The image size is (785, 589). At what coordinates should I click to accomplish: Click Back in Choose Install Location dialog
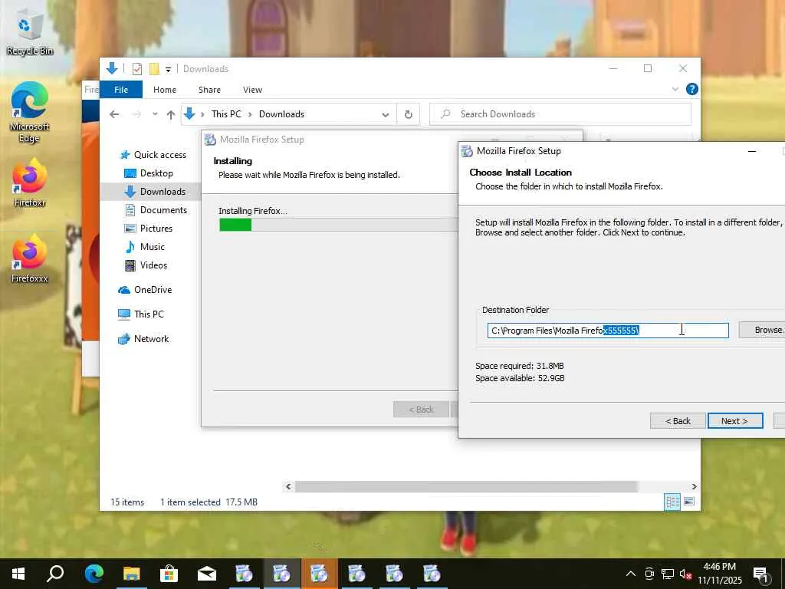(x=678, y=421)
